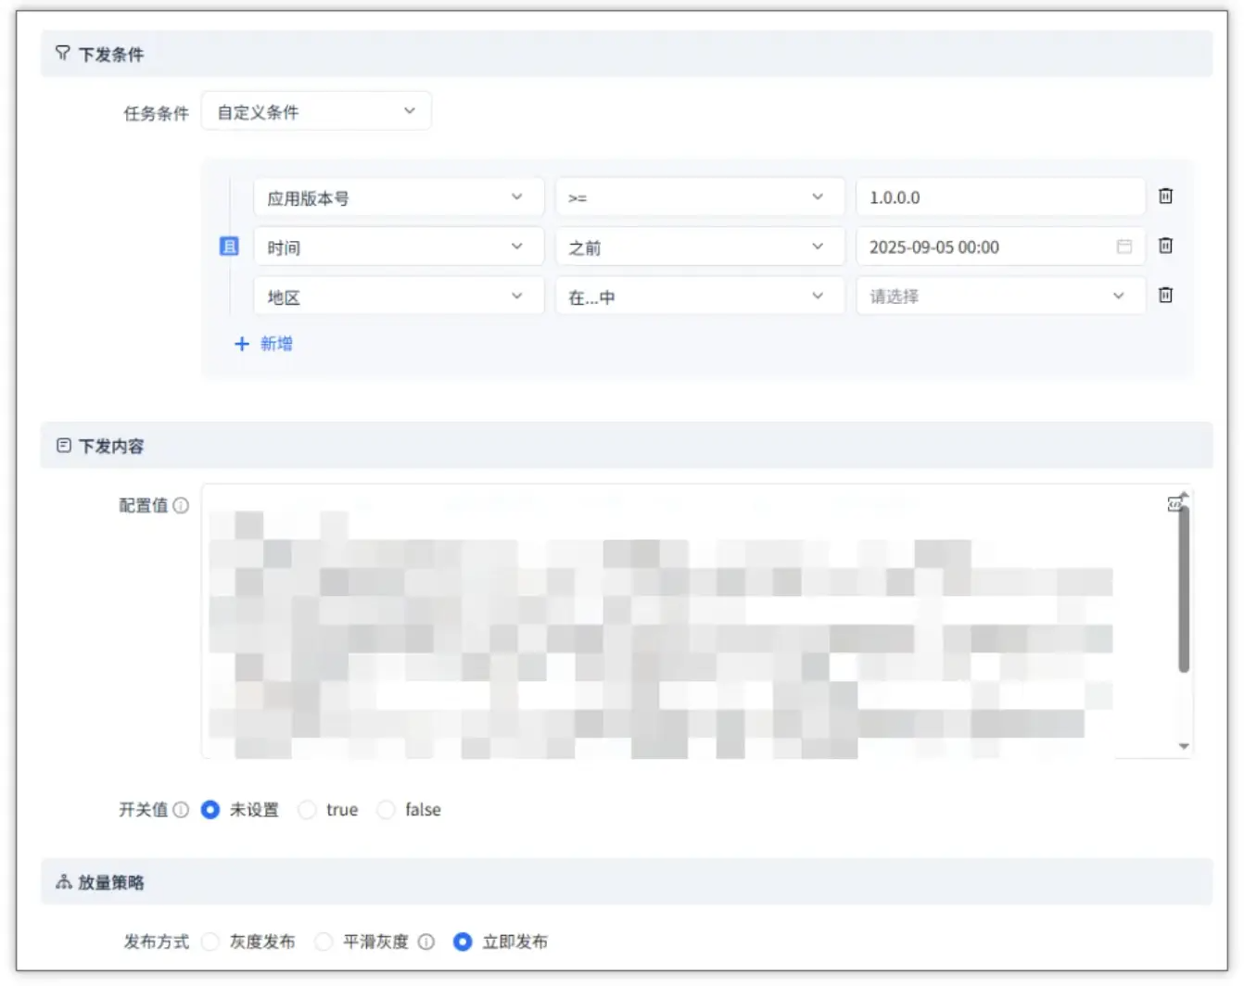Click the info icon beside 平滑灰度
1244x986 pixels.
426,942
